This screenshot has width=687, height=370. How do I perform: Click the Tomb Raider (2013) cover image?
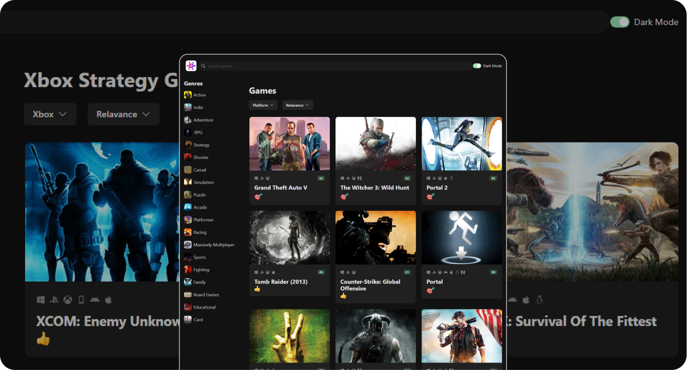pos(289,238)
